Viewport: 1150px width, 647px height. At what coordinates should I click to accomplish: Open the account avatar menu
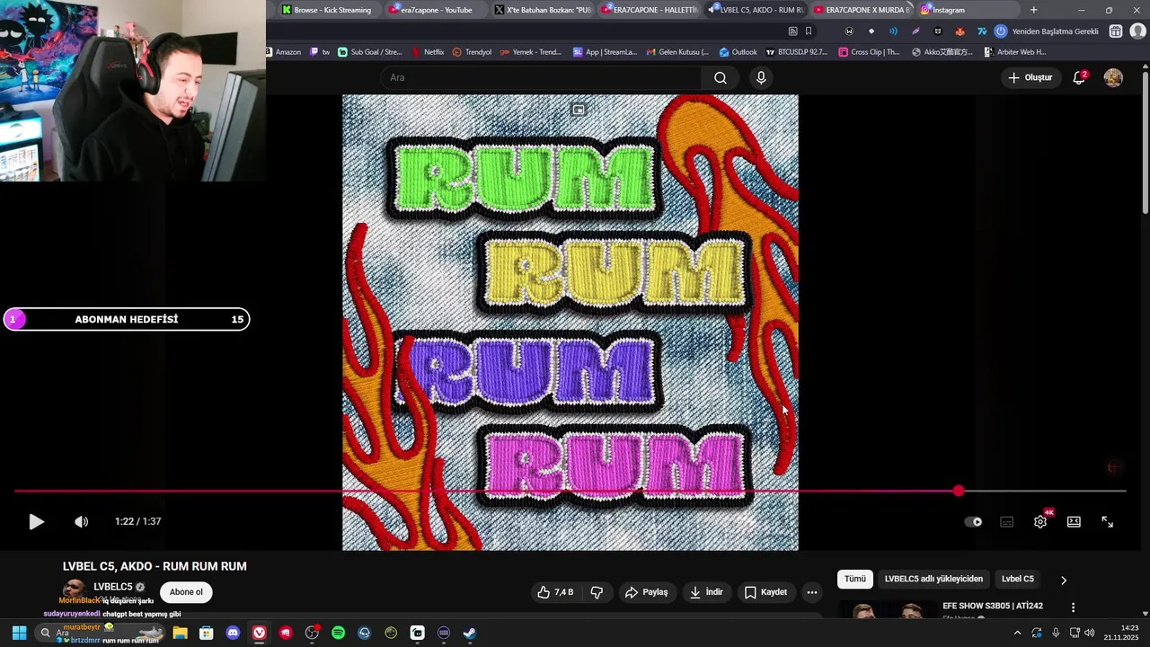[x=1113, y=77]
